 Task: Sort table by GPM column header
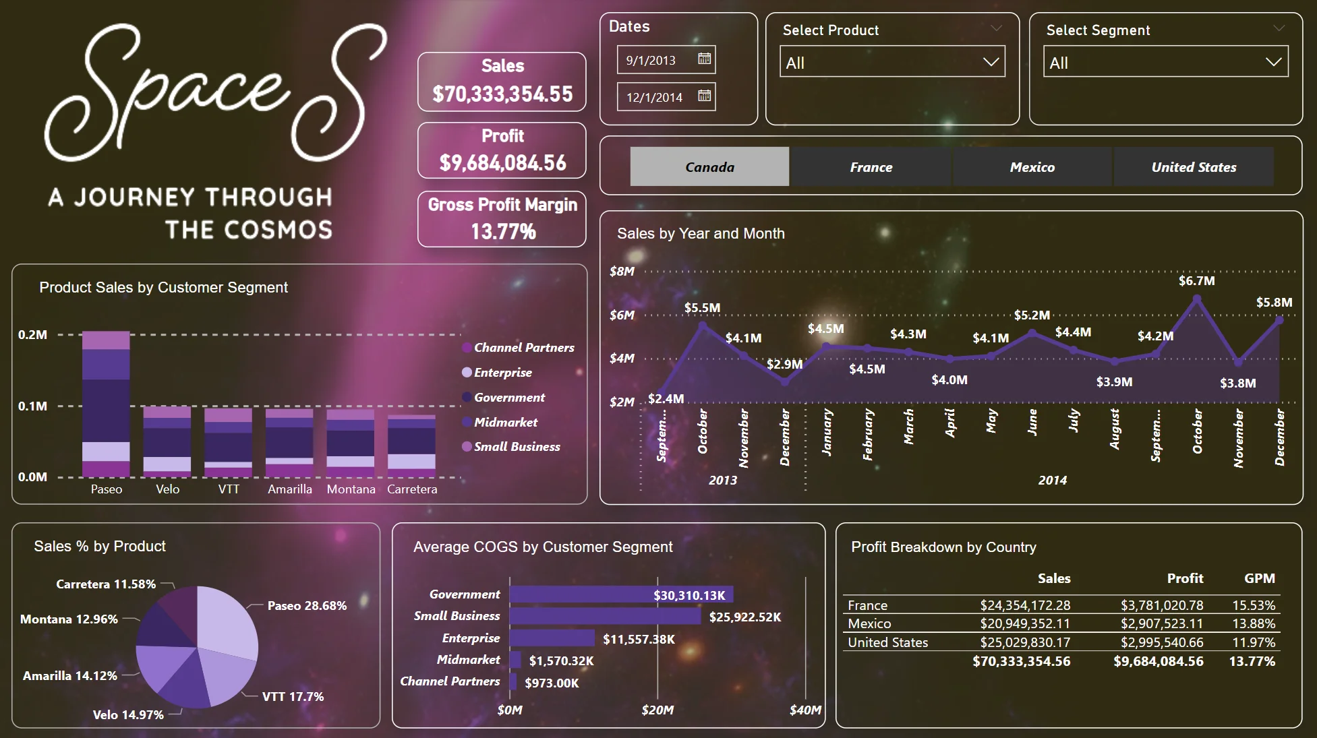point(1259,578)
